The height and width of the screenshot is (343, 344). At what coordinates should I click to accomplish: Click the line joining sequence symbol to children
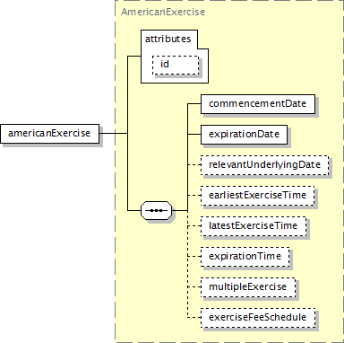tap(180, 210)
